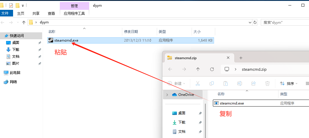The width and height of the screenshot is (309, 138).
Task: Switch to the 主页 ribbon tab
Action: tap(21, 13)
